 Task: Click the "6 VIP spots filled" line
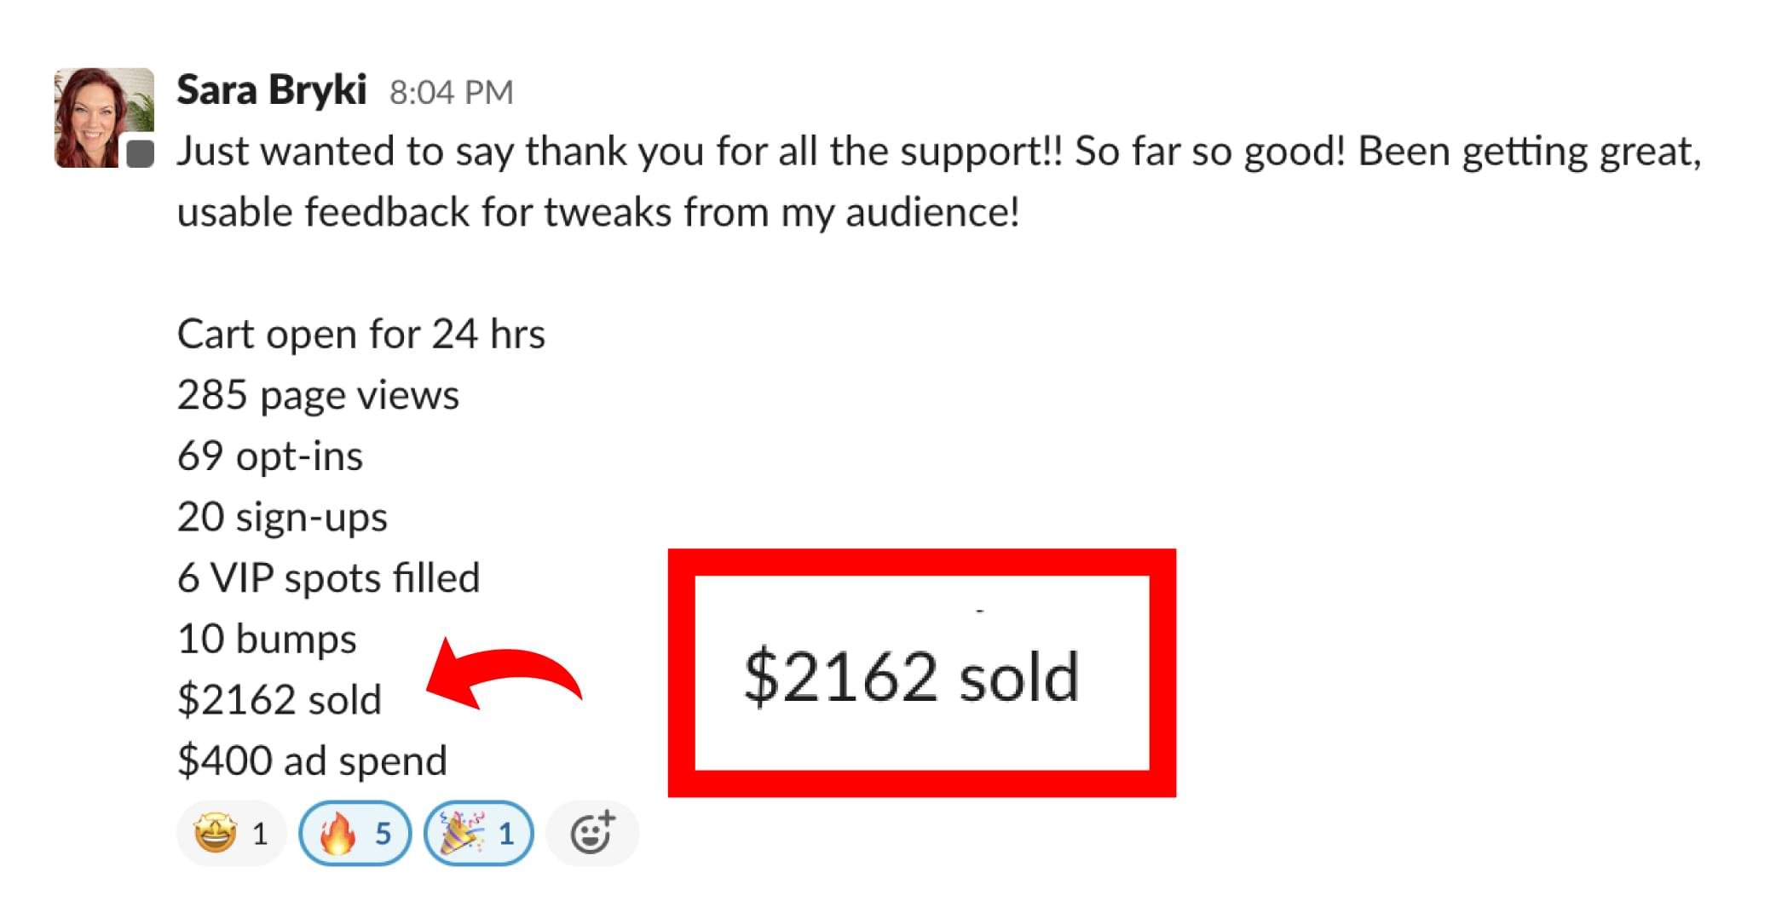point(328,578)
